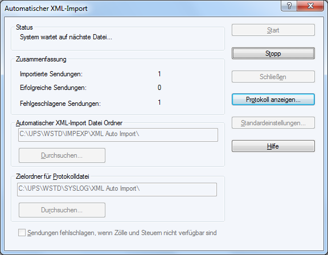Click the SYSLOG XML Auto Import path field
Viewport: 328px width, 255px height.
click(x=117, y=190)
